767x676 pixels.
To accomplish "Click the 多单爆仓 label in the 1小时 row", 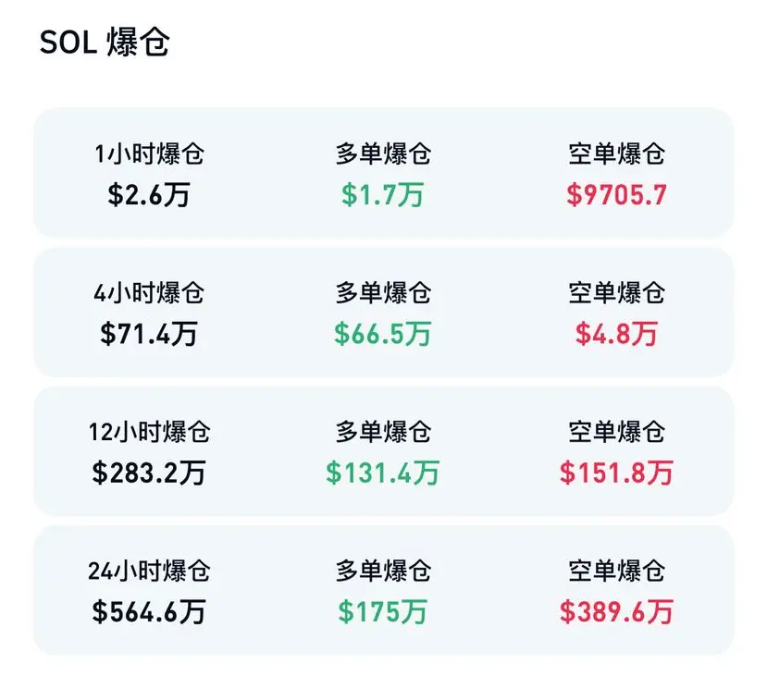I will click(383, 154).
